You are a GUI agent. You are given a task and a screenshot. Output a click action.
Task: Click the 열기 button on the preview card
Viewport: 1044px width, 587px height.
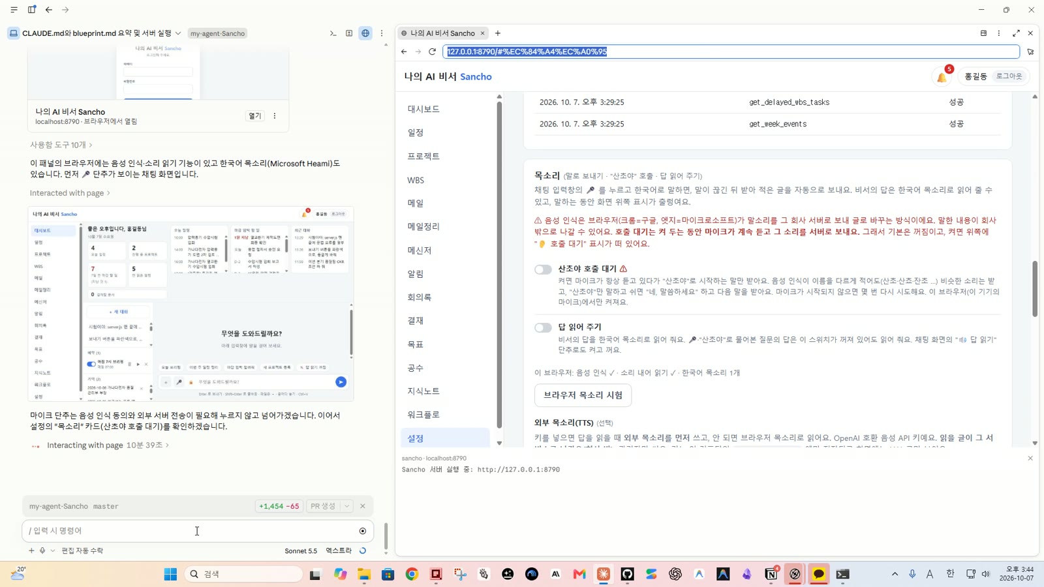click(255, 116)
